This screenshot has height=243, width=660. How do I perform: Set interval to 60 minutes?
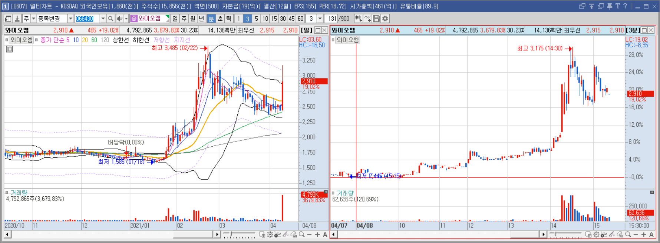pos(301,19)
